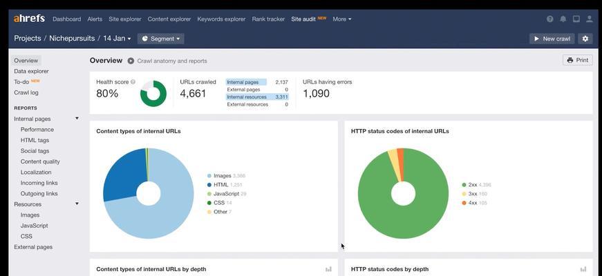This screenshot has height=276, width=602.
Task: Open crawl settings gear icon
Action: 585,39
